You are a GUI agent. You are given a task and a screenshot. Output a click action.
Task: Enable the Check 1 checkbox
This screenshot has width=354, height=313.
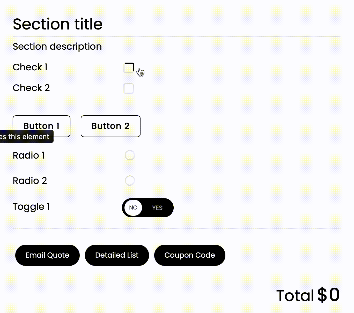129,68
